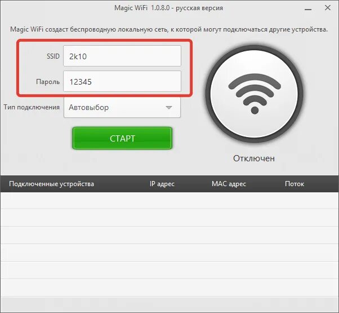Image resolution: width=339 pixels, height=313 pixels.
Task: Open the Тип подключения Автовыбор dropdown
Action: click(122, 107)
